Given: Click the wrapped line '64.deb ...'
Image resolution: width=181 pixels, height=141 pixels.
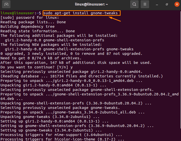Looking at the screenshot, I should click(x=12, y=99).
